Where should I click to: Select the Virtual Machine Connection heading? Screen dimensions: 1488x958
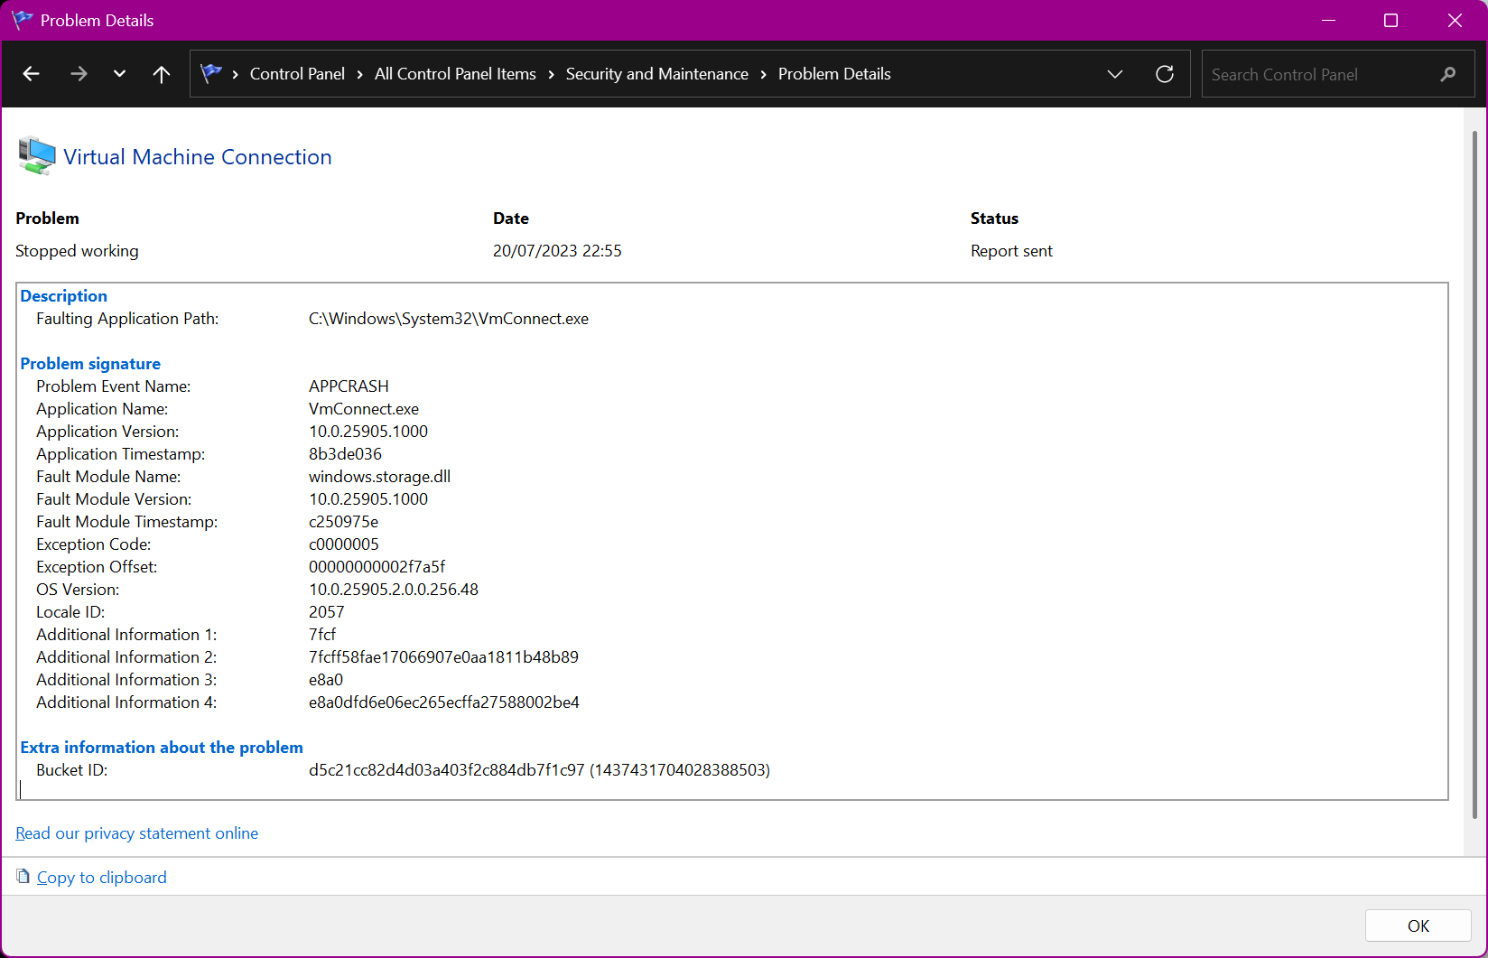(x=198, y=157)
